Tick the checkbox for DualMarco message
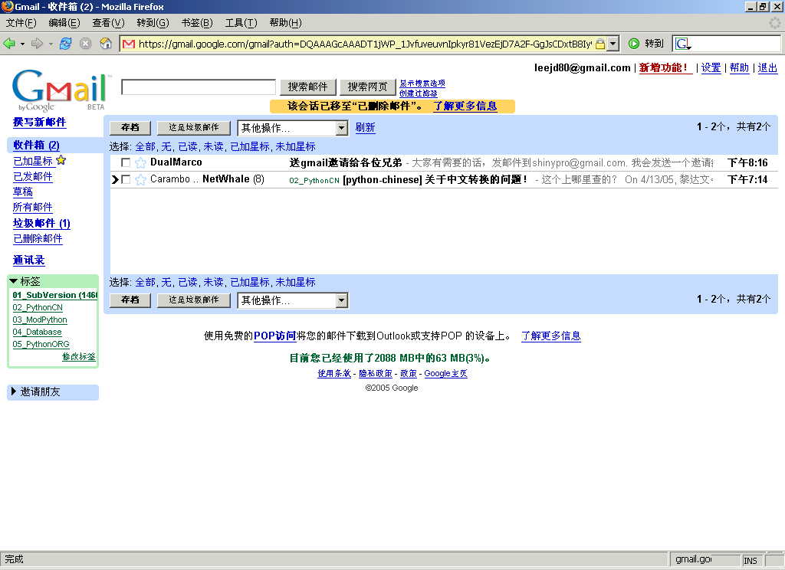This screenshot has width=785, height=570. click(126, 162)
